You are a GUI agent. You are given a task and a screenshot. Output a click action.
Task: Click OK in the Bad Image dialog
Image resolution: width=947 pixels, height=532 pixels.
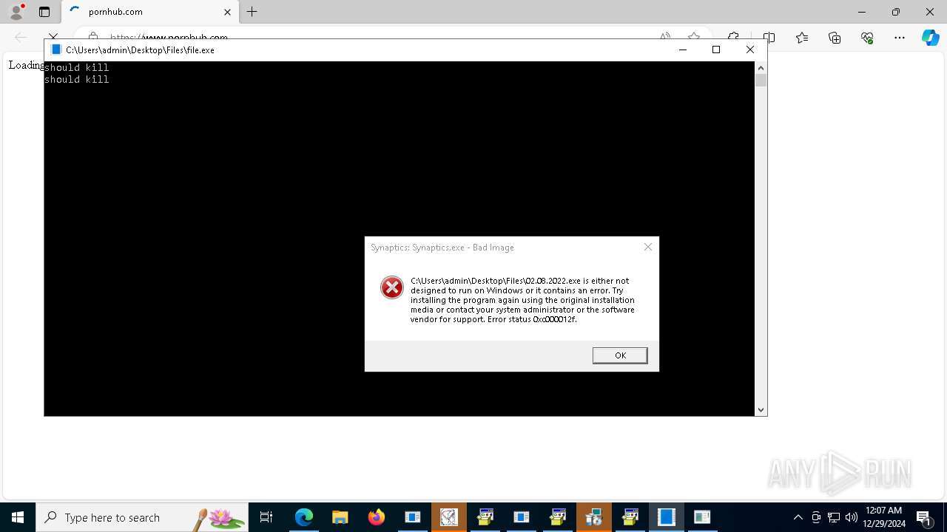pos(620,355)
